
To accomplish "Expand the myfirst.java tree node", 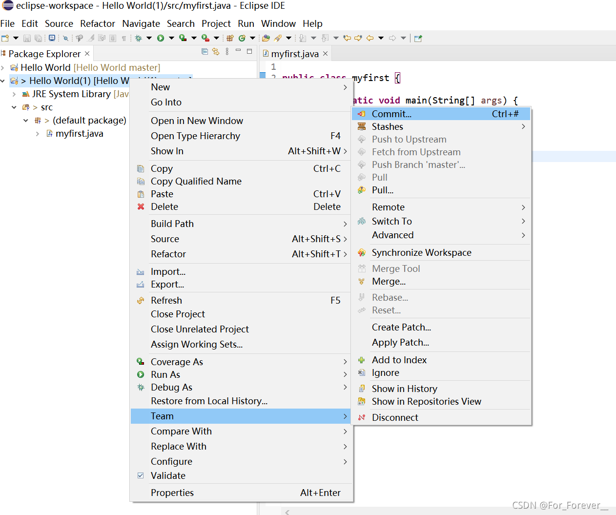I will tap(38, 134).
